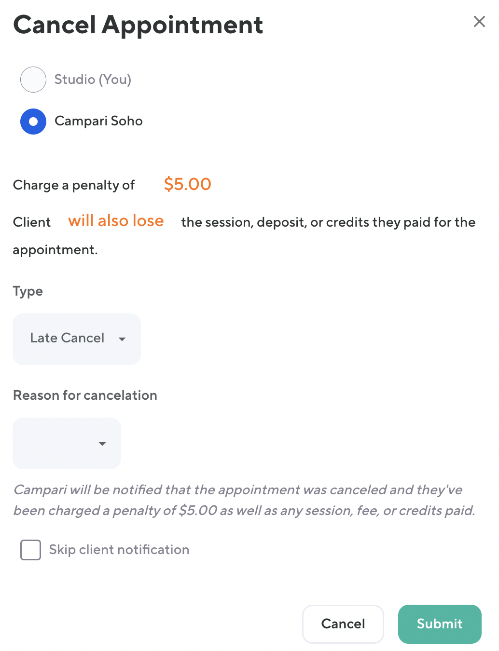Click the "Reason for cancelation" field label

[x=85, y=395]
